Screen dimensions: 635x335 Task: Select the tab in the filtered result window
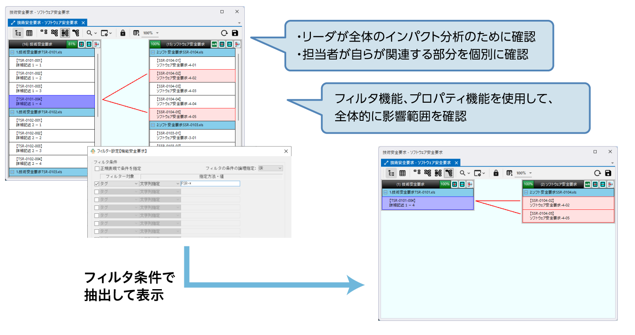(x=419, y=163)
